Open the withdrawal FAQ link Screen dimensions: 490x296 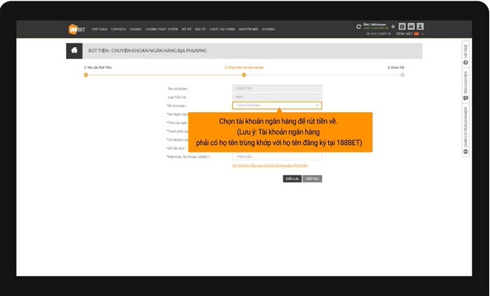click(x=269, y=165)
